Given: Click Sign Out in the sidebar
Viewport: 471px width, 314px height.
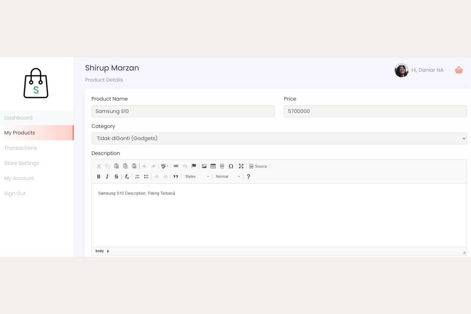Looking at the screenshot, I should [x=15, y=194].
